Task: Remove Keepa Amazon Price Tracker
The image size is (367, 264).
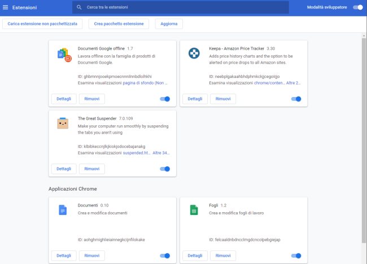Action: pos(223,99)
